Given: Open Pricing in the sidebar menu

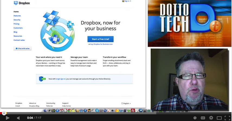Looking at the screenshot, I should pos(17,24).
